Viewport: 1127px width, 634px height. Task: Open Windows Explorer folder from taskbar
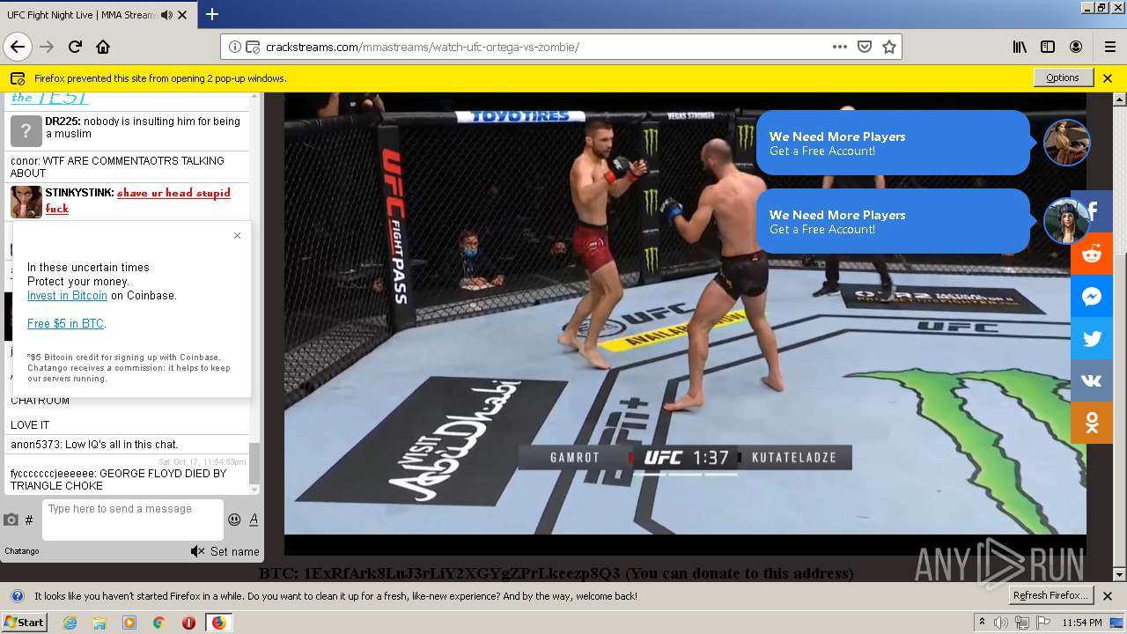(99, 623)
